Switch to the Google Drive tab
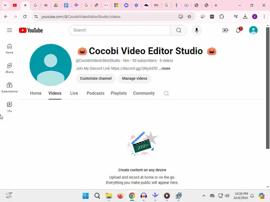 coord(56,5)
